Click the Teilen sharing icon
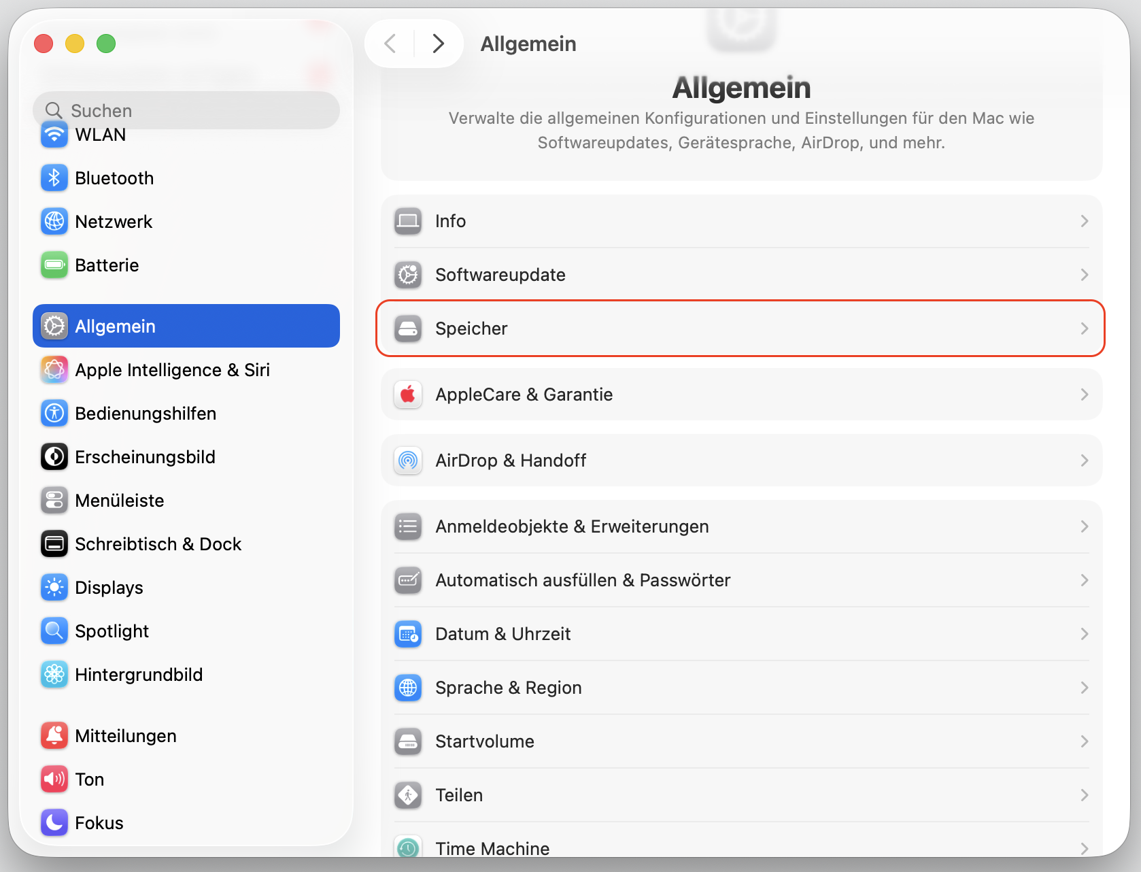Image resolution: width=1141 pixels, height=872 pixels. click(408, 795)
